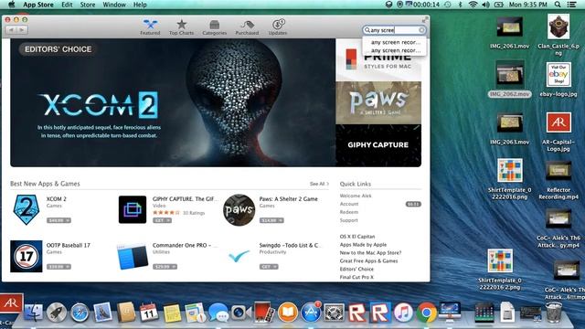Viewport: 585px width, 329px height.
Task: Open the XCOM 2 app icon
Action: click(x=27, y=209)
